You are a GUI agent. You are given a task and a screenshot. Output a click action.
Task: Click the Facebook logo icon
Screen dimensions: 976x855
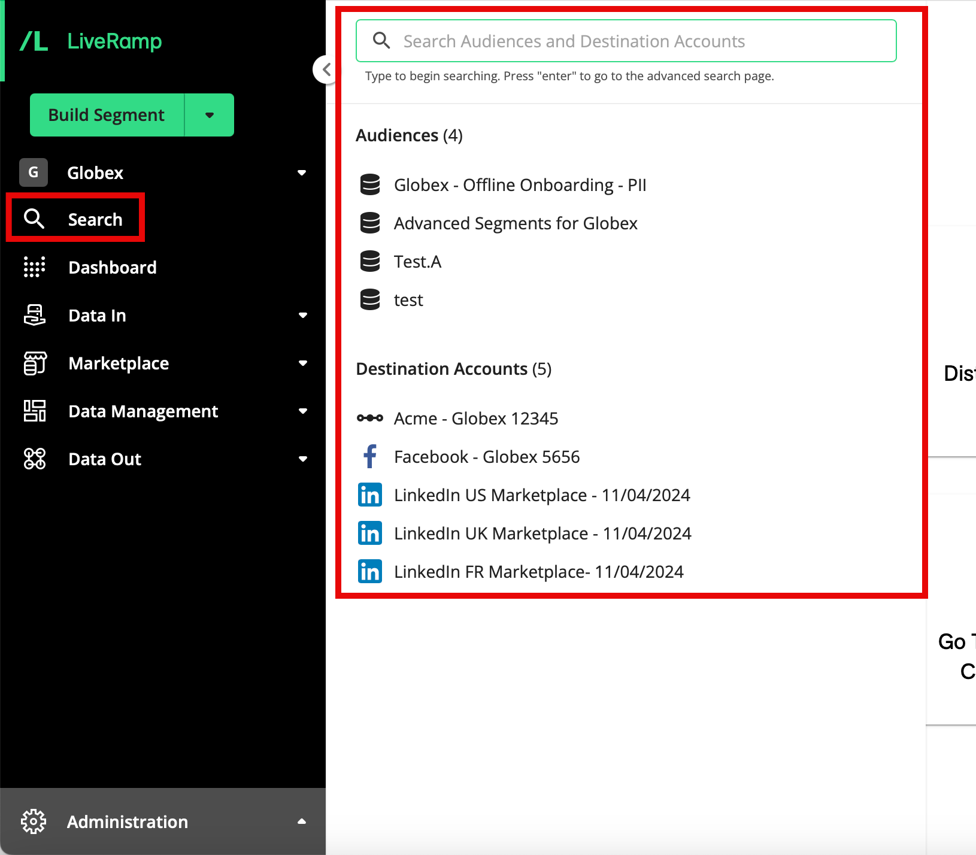pyautogui.click(x=370, y=456)
